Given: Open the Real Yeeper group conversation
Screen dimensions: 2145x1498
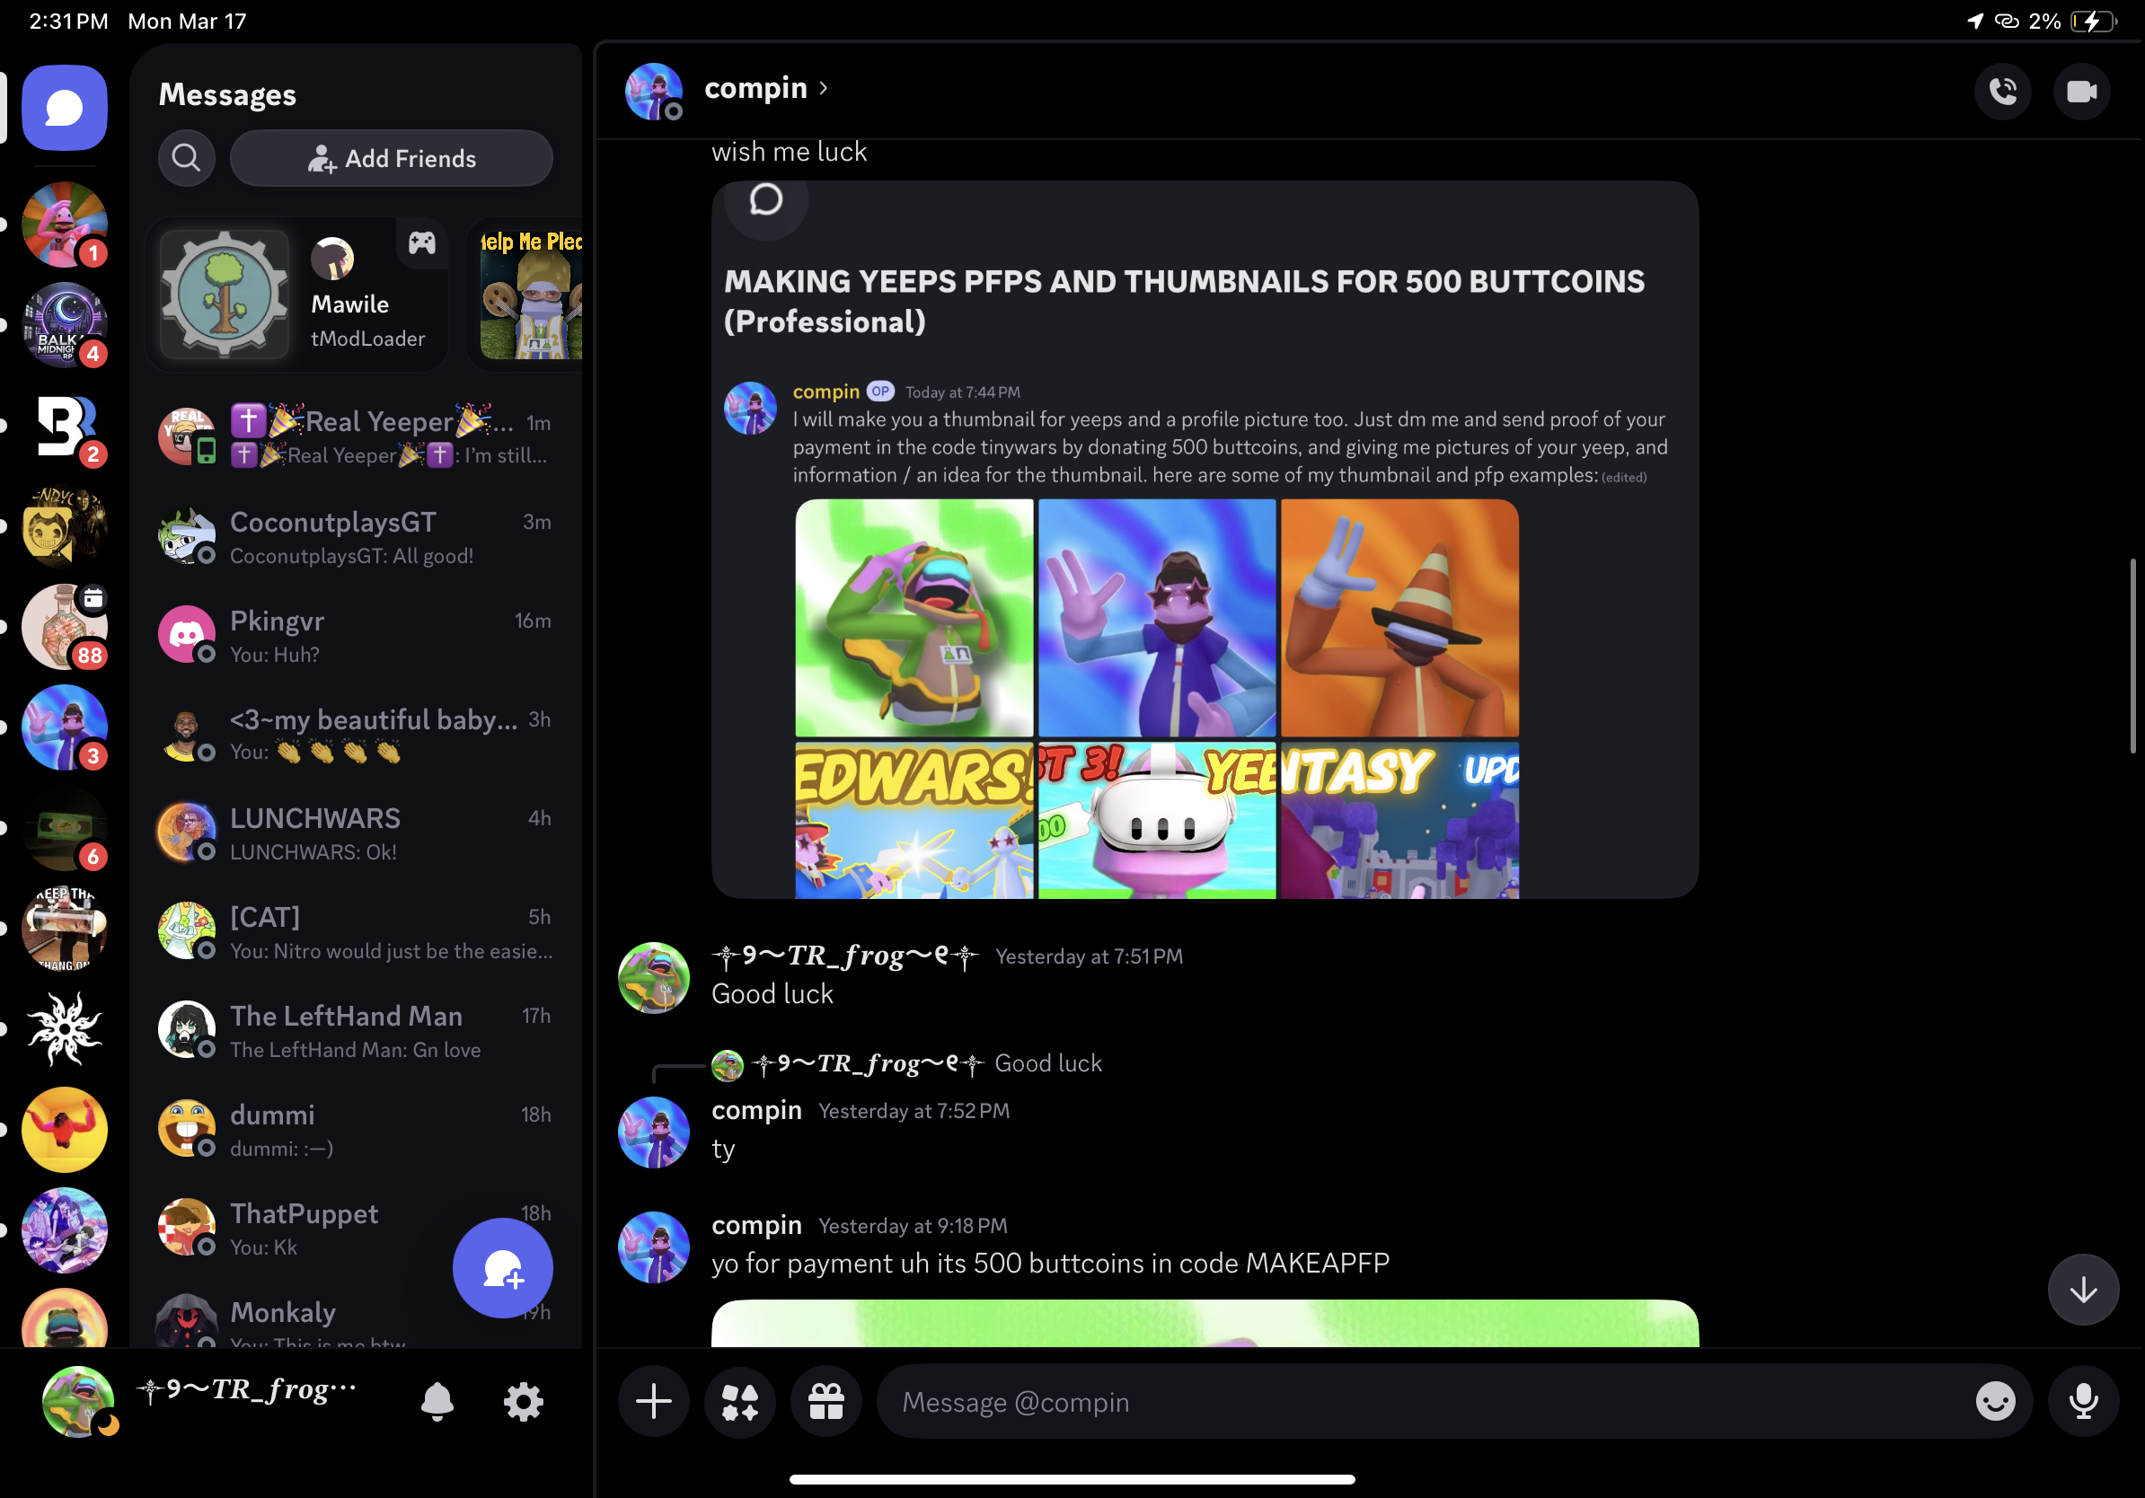Looking at the screenshot, I should click(x=355, y=437).
